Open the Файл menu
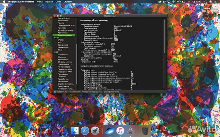The width and height of the screenshot is (220, 137). (40, 2)
